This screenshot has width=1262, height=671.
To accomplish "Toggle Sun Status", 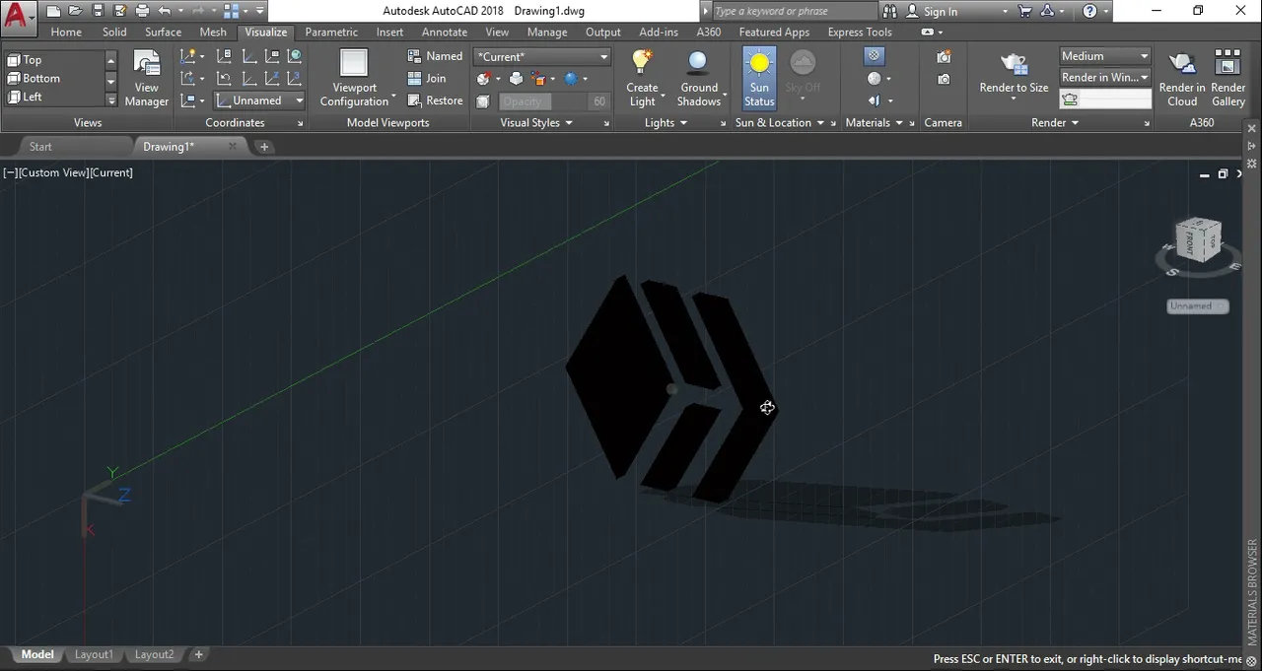I will pos(759,79).
